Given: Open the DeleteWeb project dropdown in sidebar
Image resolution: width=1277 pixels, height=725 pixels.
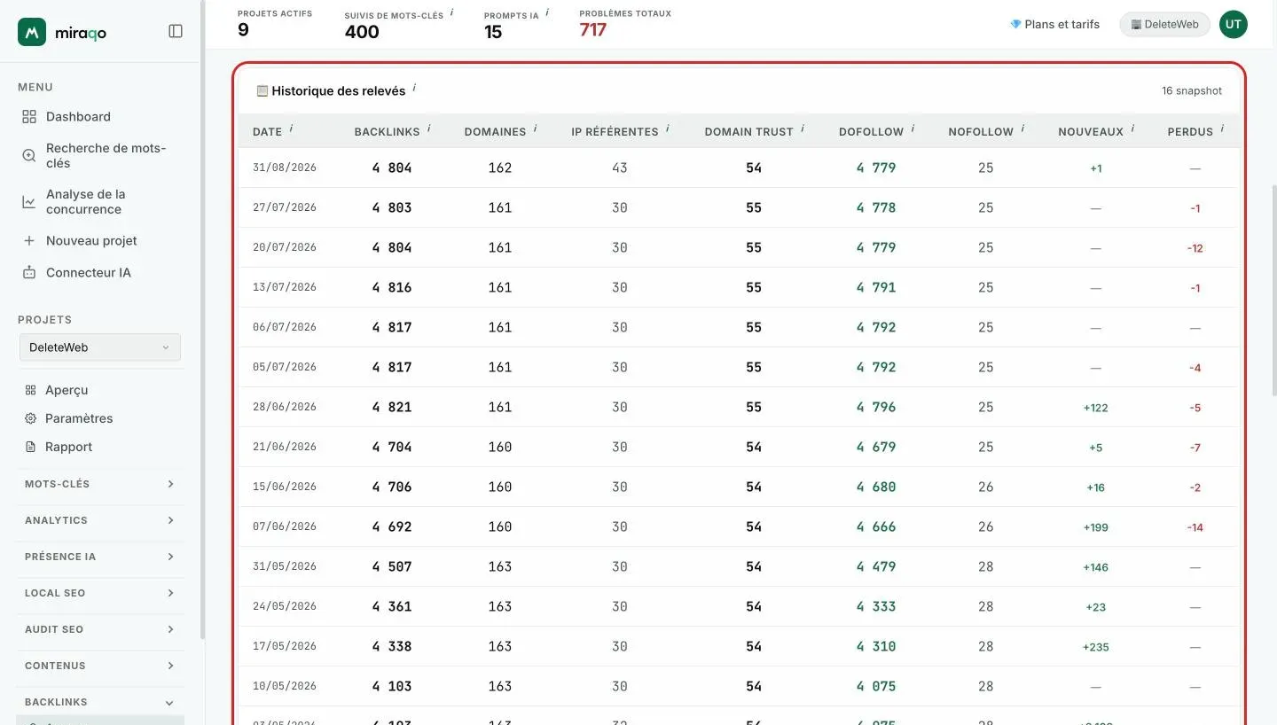Looking at the screenshot, I should (x=100, y=347).
